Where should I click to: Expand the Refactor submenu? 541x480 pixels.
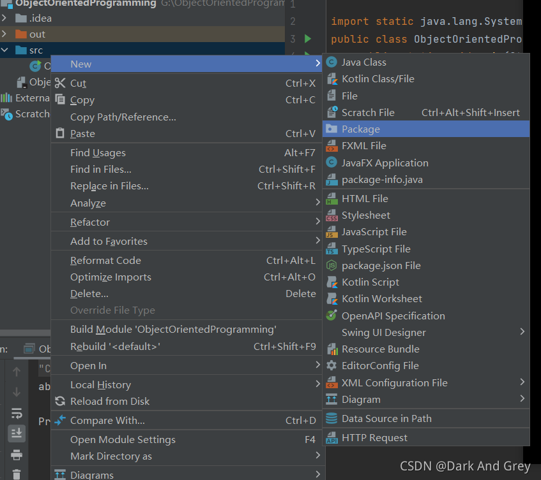pos(187,222)
